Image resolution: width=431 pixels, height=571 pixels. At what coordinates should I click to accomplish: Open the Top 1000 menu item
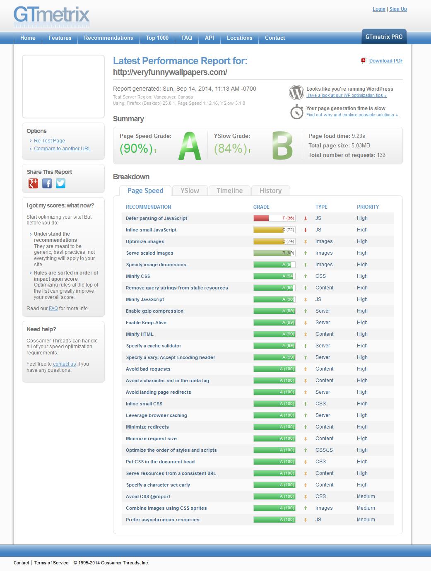(157, 38)
